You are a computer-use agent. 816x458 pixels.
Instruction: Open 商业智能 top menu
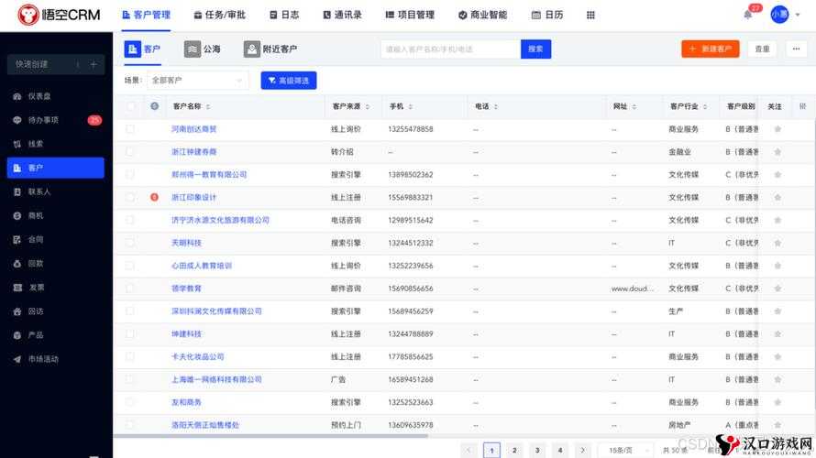click(x=482, y=15)
